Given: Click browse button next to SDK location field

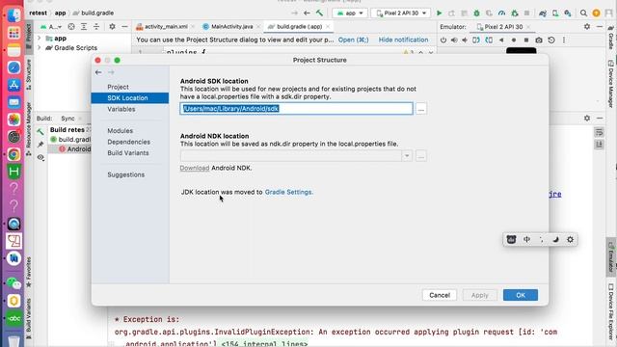Looking at the screenshot, I should tap(421, 109).
